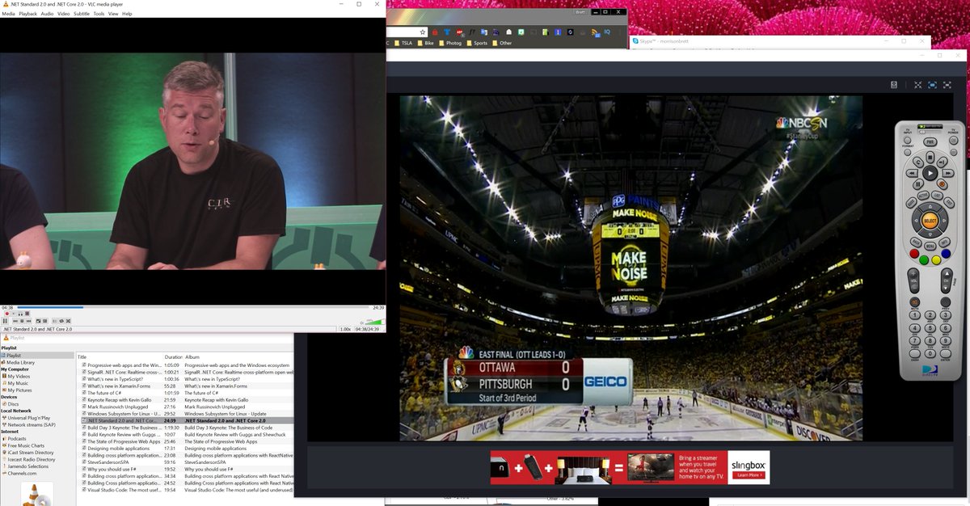Viewport: 970px width, 506px height.
Task: Select 'Keynote Recap with Kevin Gallo' row
Action: [186, 400]
